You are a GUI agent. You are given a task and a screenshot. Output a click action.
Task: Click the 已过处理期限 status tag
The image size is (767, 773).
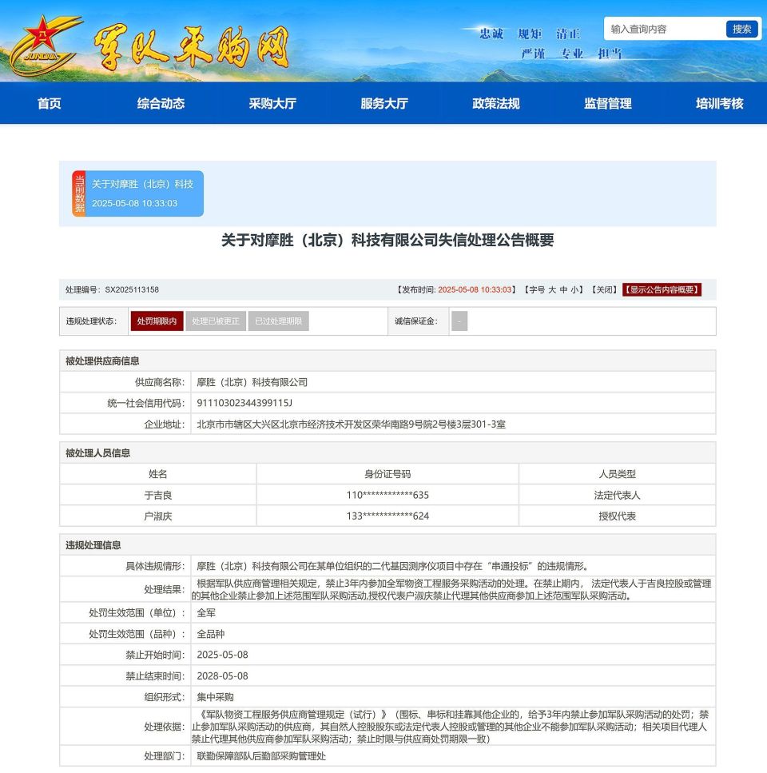(278, 321)
